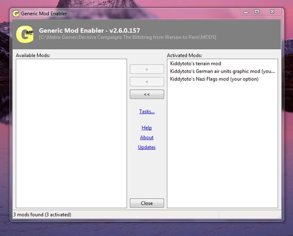Maximize the Generic Mod Enabler window

tap(257, 12)
